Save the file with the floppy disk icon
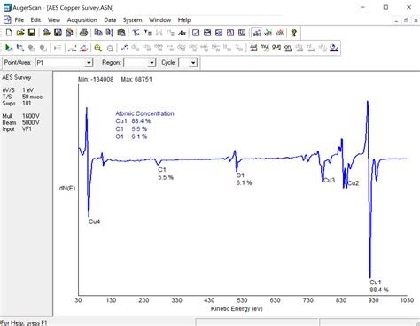Screen dimensions: 420x326 (32, 33)
